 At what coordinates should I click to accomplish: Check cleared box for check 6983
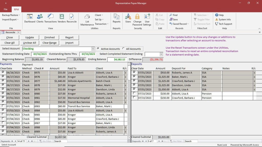click(x=3, y=106)
